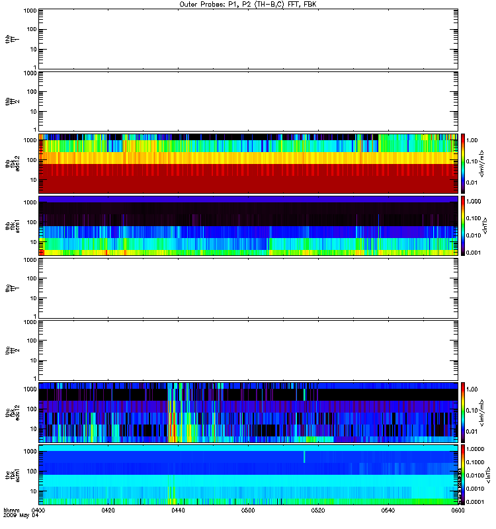Click the 1000 tick label of thb fff 1
The width and height of the screenshot is (496, 529).
pos(30,11)
